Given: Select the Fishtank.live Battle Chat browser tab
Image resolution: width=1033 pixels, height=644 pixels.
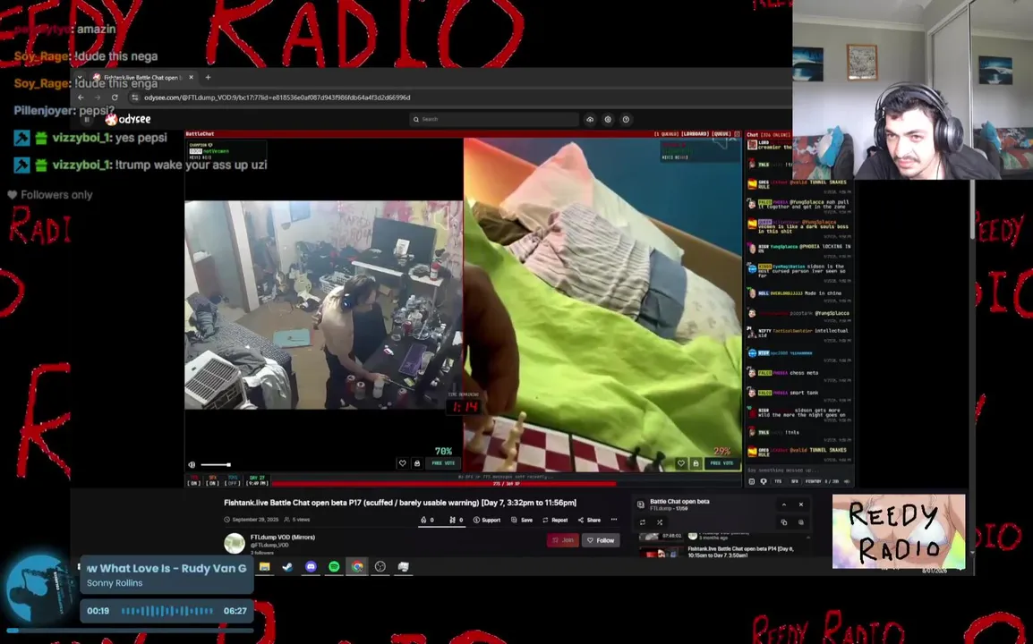Looking at the screenshot, I should (142, 77).
